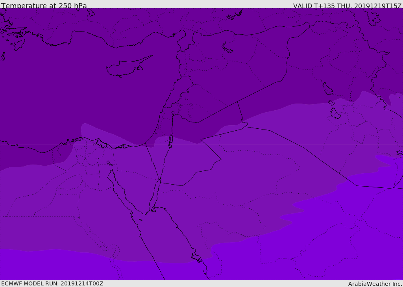Click the 'ECMWF MODEL RUN: 20191214T00Z' text
Viewport: 403px width, 287px height.
click(x=52, y=283)
